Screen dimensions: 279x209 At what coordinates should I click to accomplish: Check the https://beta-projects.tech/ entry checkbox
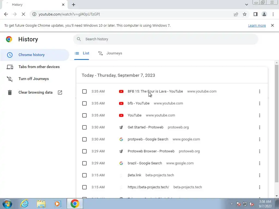point(84,187)
